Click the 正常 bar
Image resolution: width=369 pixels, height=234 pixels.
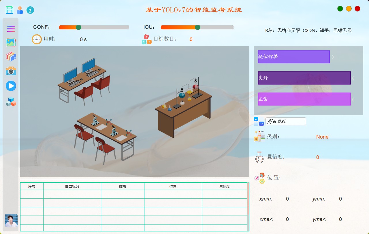304,99
